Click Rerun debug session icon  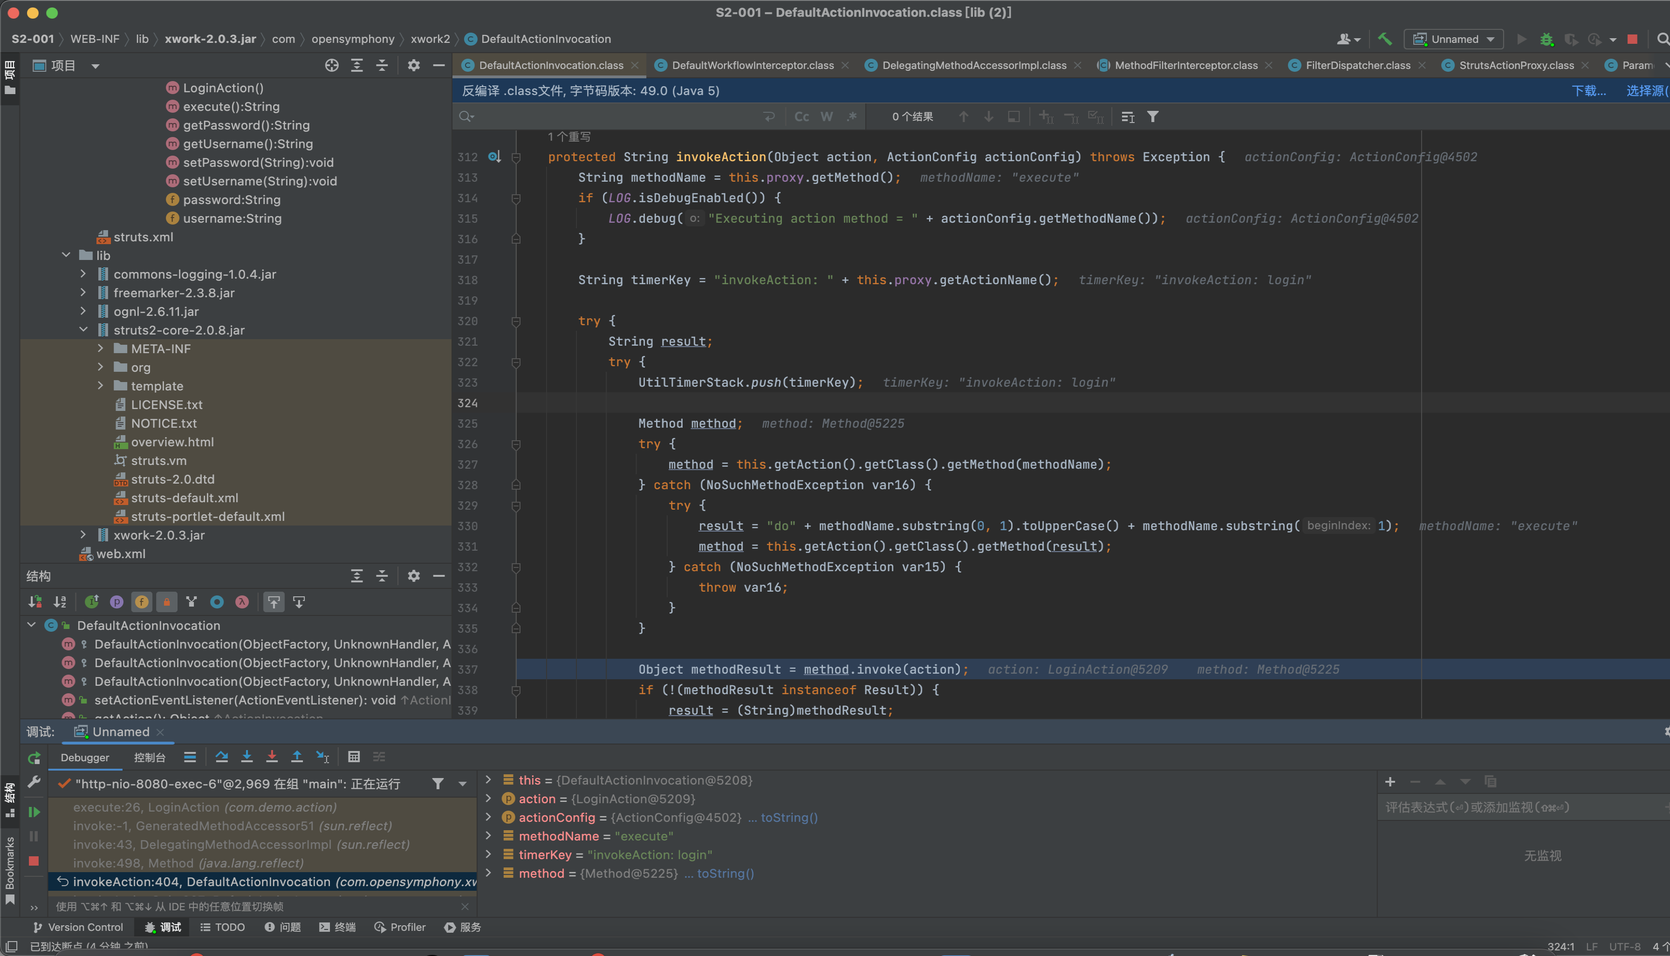(x=34, y=758)
